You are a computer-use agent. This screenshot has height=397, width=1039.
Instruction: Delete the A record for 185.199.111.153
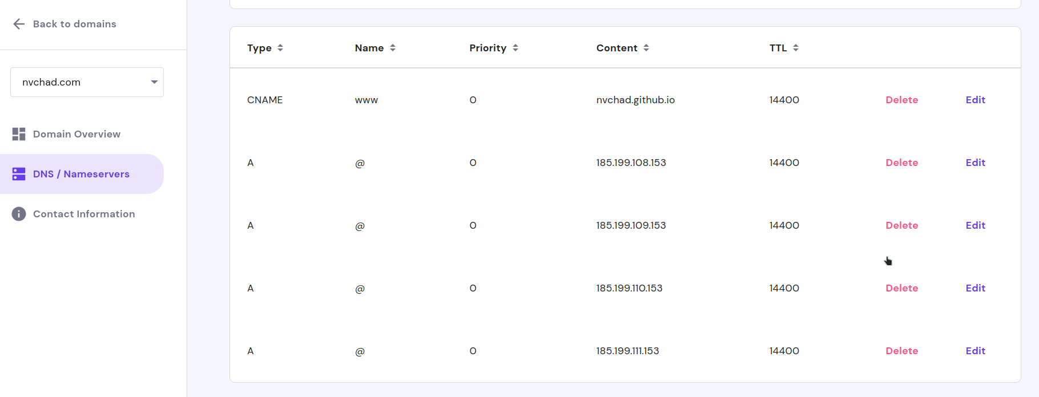click(901, 351)
